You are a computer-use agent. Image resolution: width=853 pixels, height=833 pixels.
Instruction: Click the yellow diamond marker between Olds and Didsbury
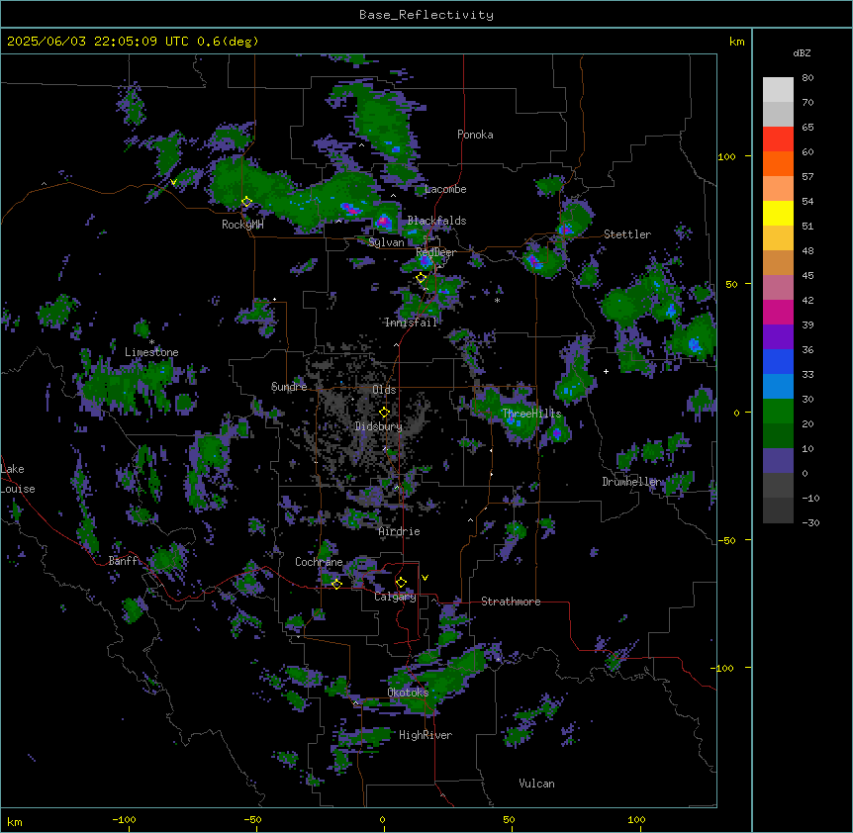point(384,413)
